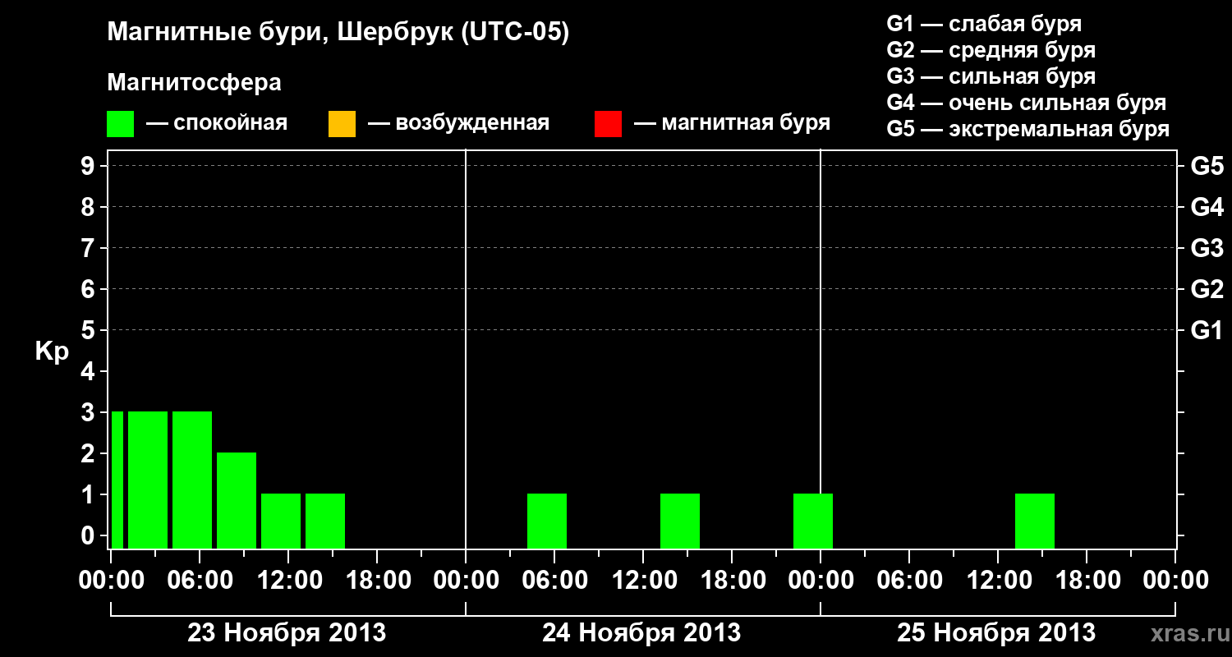Click the 'G5 — экстремальная буря' legend line
The image size is (1232, 657).
(x=1028, y=129)
